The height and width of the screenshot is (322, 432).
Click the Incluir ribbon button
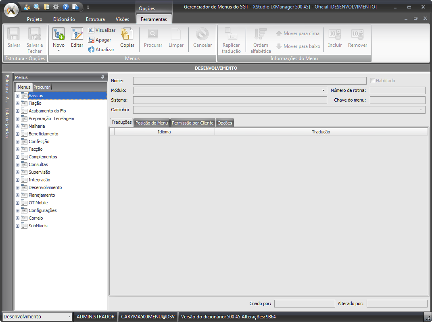point(335,38)
